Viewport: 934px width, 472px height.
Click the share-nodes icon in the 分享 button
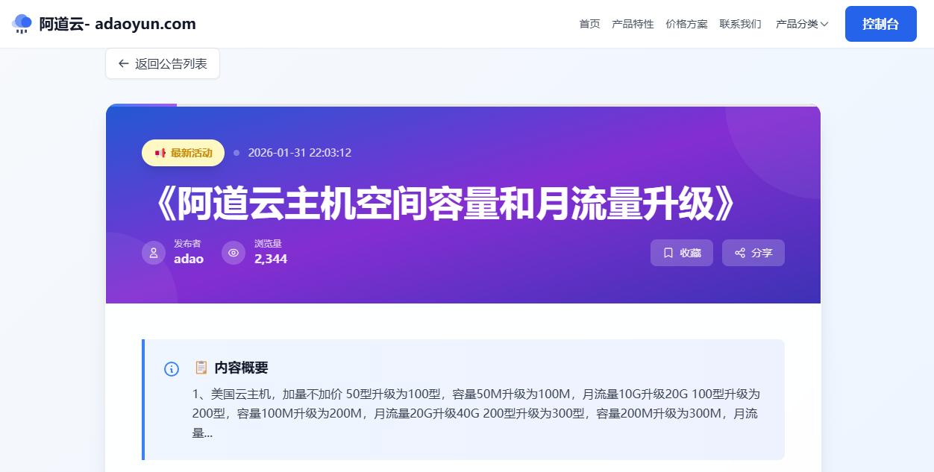point(739,252)
